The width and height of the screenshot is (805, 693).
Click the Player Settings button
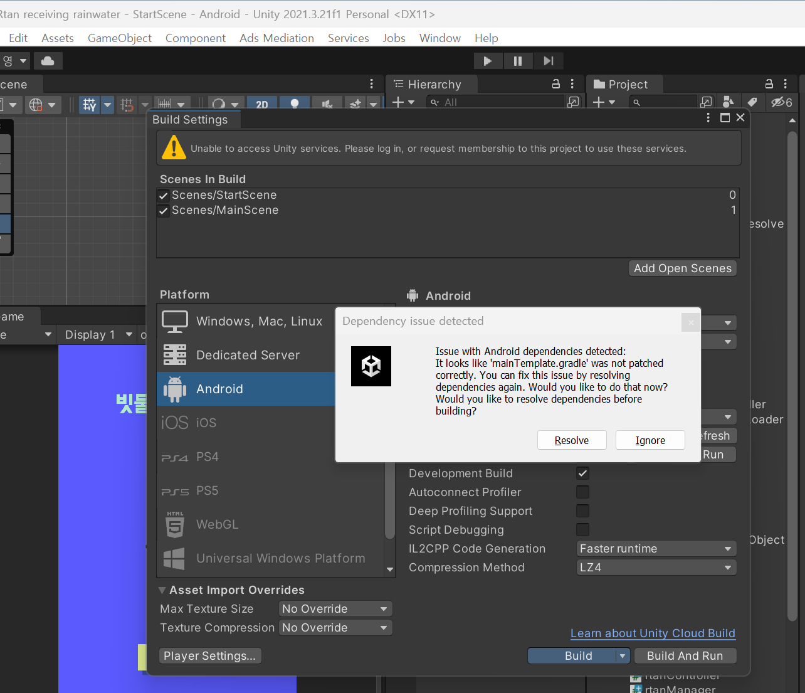click(210, 656)
